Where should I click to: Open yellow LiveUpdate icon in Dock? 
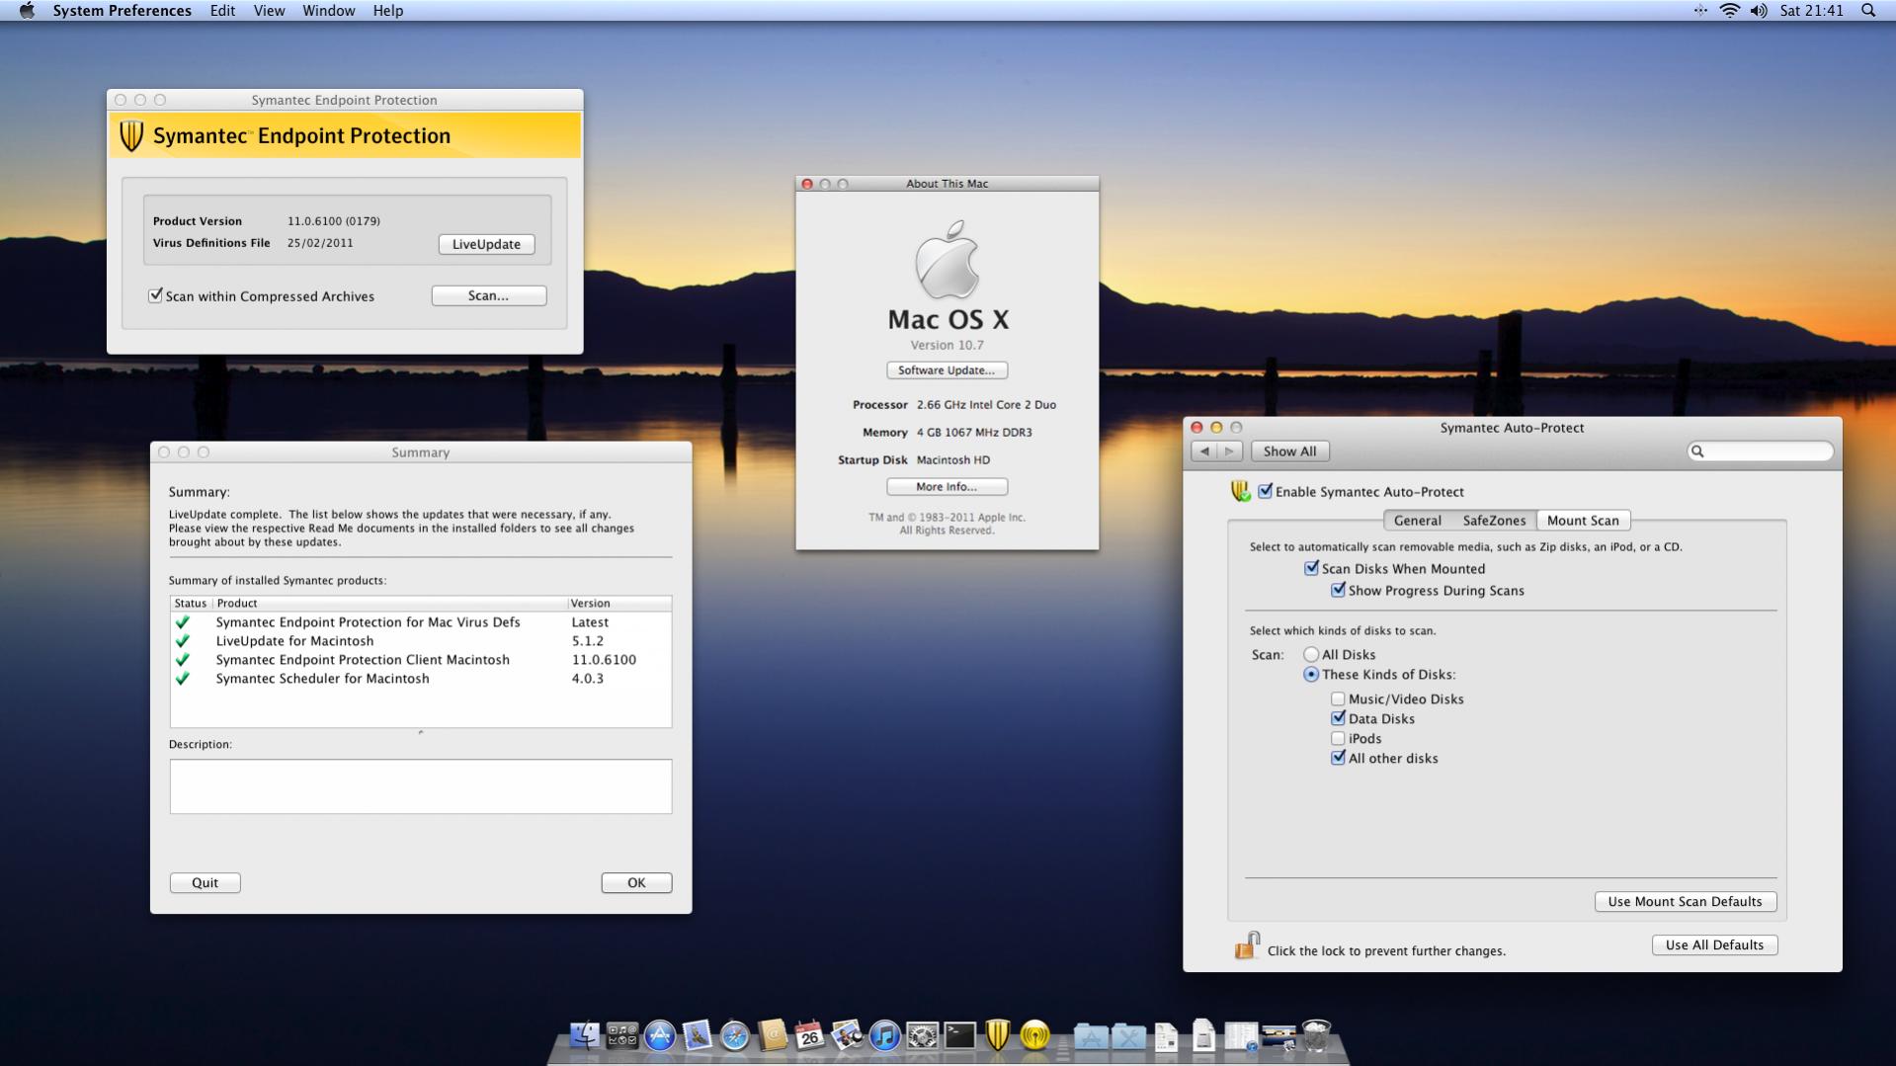[1035, 1034]
